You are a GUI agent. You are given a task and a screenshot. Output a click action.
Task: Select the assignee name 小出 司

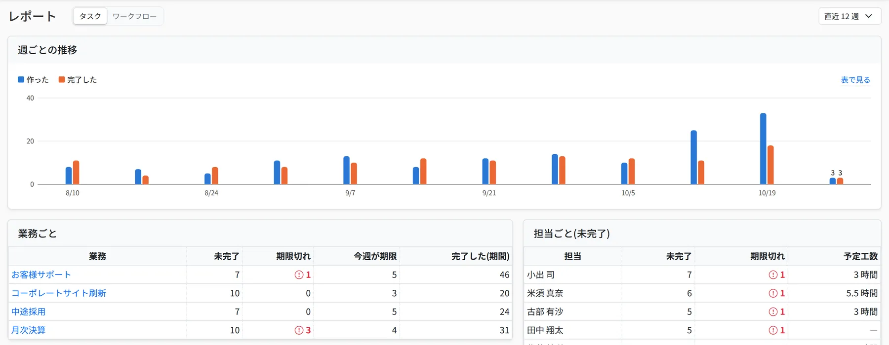coord(541,275)
